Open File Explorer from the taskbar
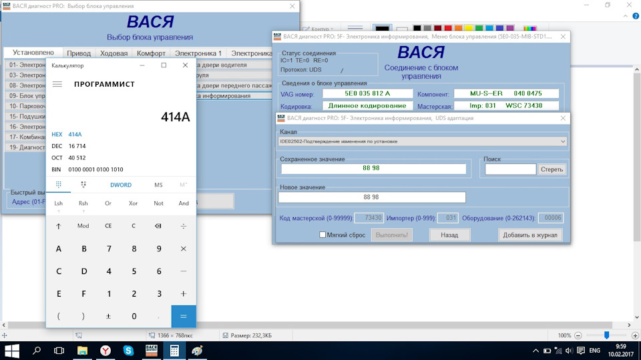Screen dimensions: 641x360 [82, 351]
